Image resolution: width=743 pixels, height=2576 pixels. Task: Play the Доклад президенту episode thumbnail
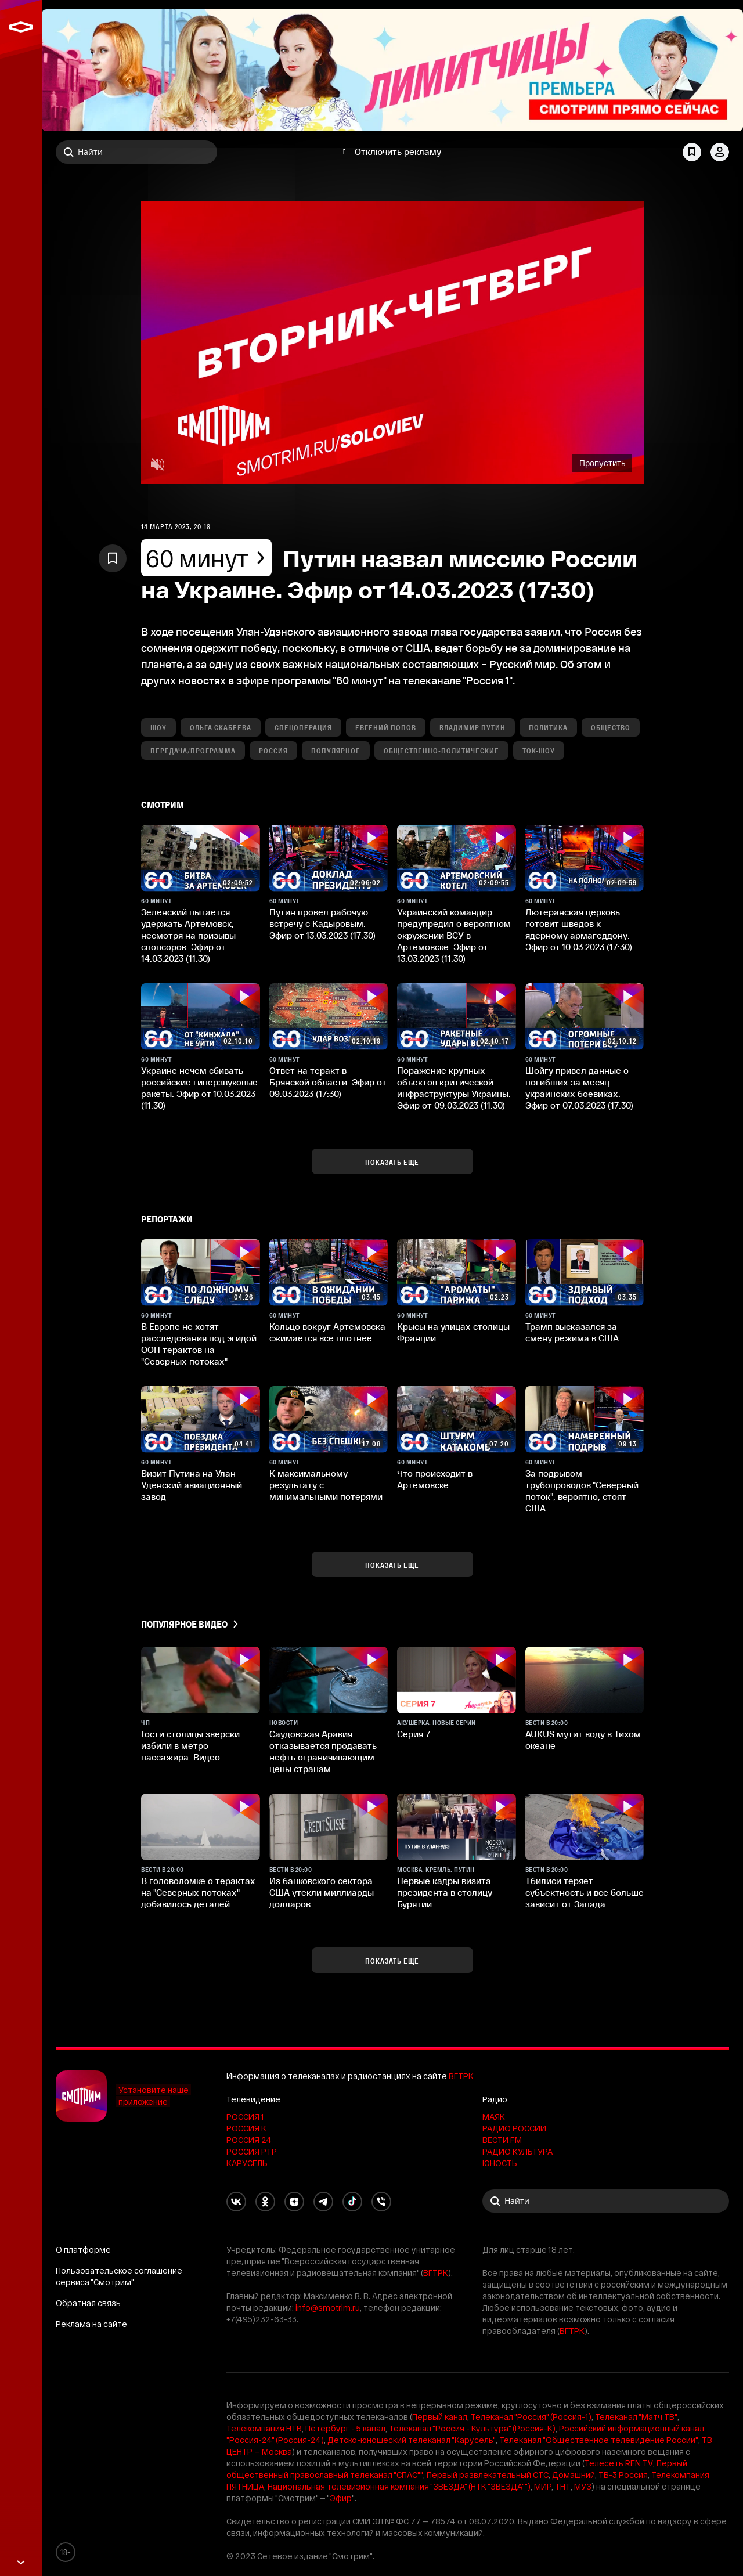[328, 858]
